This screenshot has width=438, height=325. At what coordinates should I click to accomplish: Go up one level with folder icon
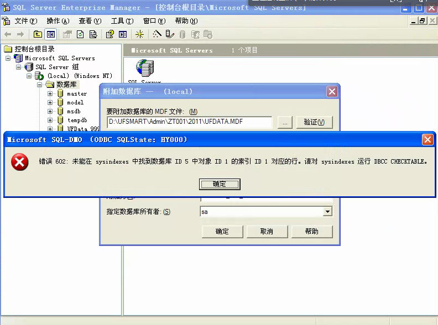[38, 34]
